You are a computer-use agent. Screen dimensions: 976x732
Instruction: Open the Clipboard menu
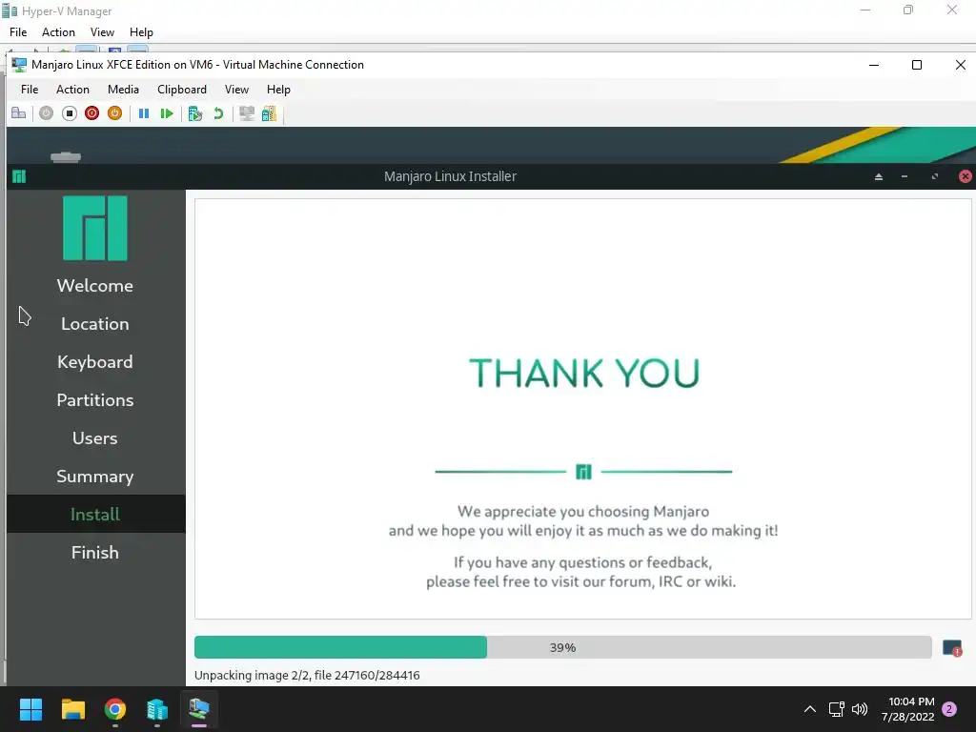click(182, 89)
